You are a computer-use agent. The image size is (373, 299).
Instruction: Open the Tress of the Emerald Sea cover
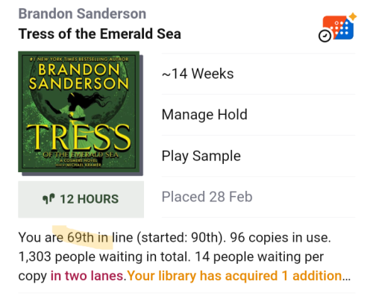click(81, 113)
